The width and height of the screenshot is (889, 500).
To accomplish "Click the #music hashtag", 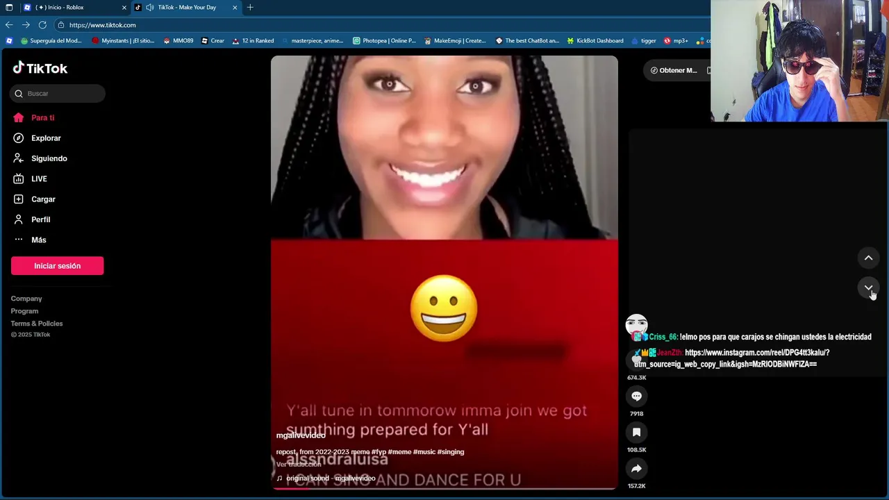I will coord(424,452).
